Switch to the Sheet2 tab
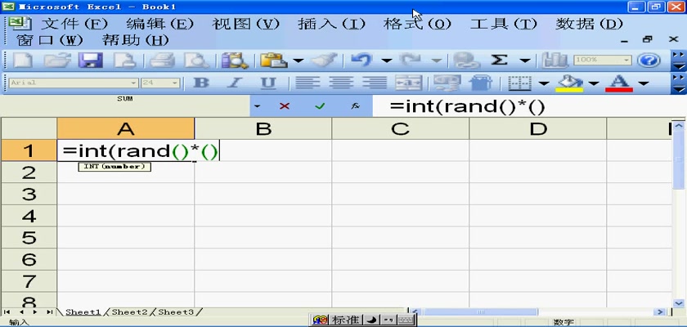The height and width of the screenshot is (327, 687). [x=130, y=312]
